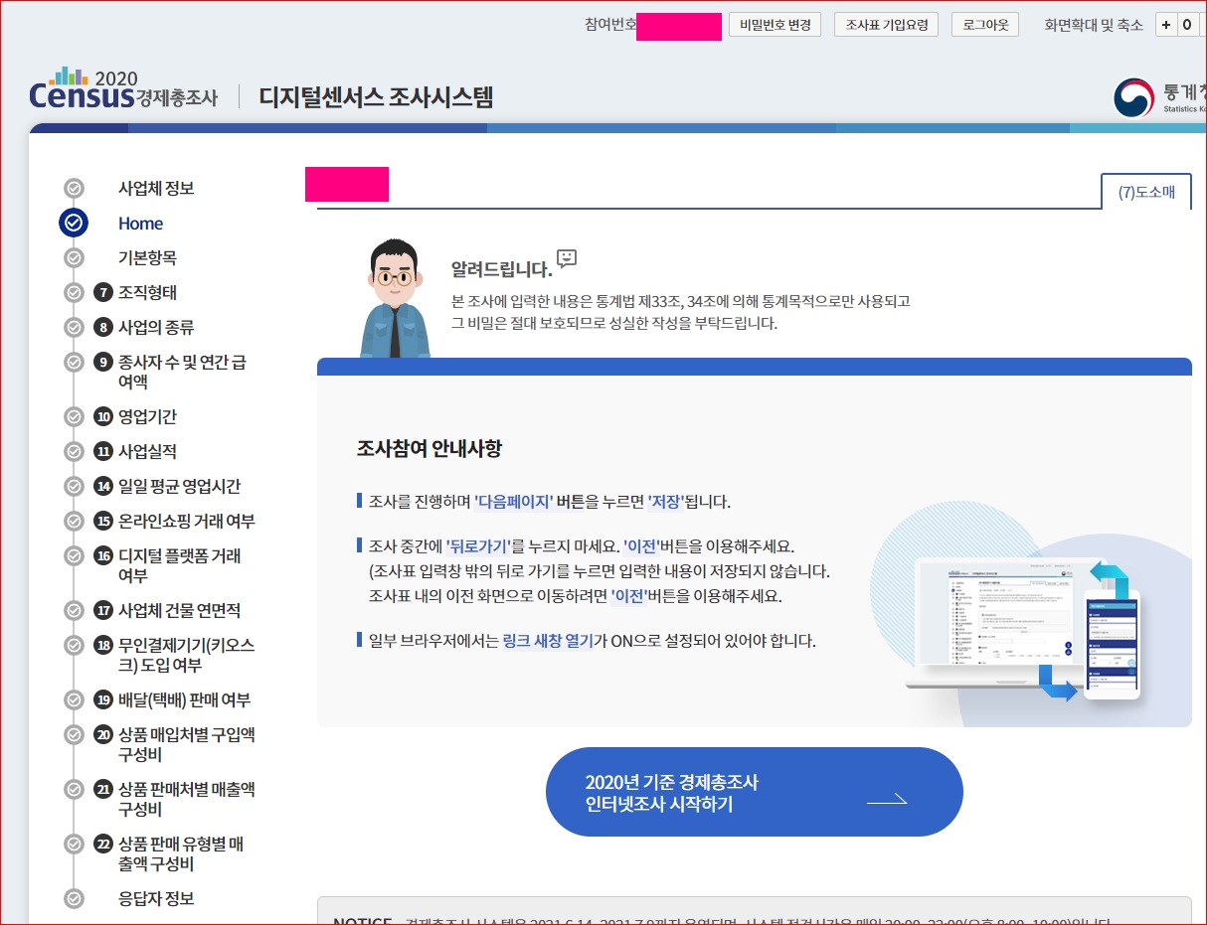The height and width of the screenshot is (925, 1207).
Task: Open 상품 판매 유형별 매출액 구성비
Action: click(x=181, y=853)
